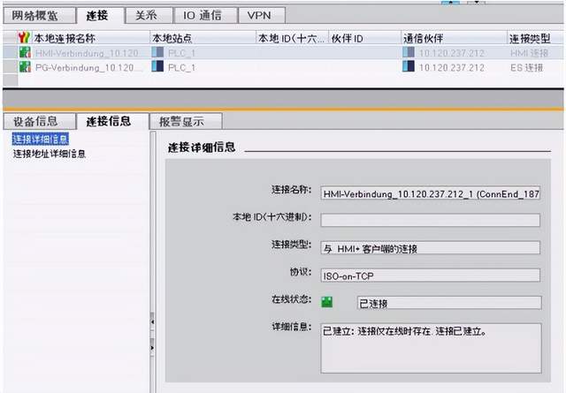Viewport: 566px width, 393px height.
Task: Click partner device icon in HMI 连接 row
Action: [409, 52]
